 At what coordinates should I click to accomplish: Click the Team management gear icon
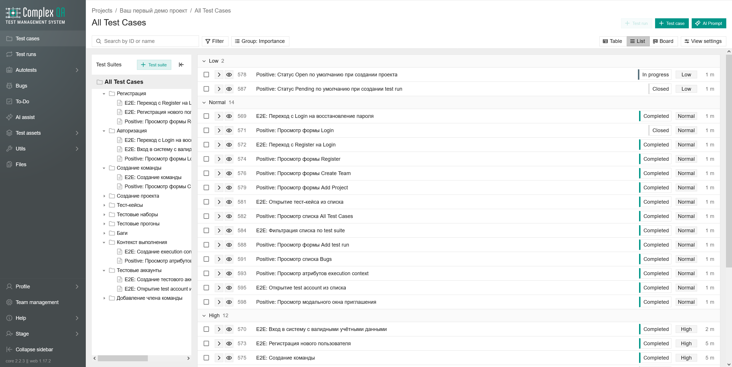point(9,302)
